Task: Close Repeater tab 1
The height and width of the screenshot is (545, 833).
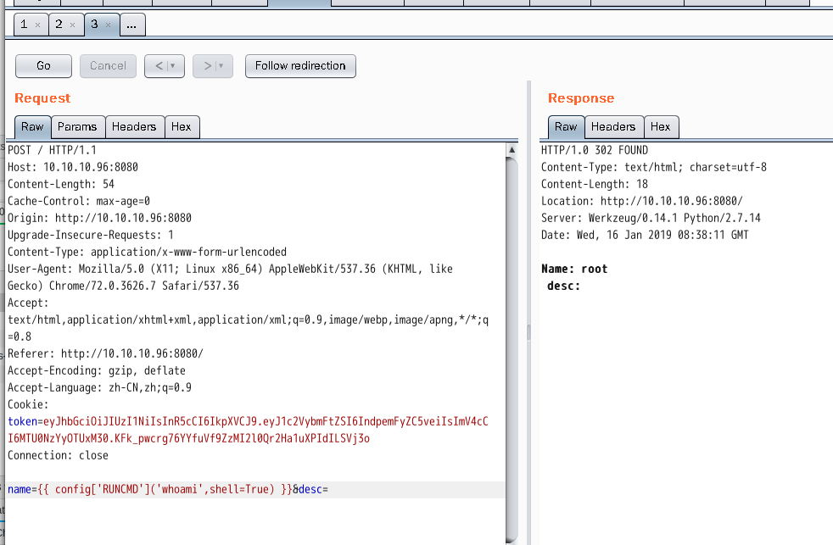Action: tap(37, 25)
